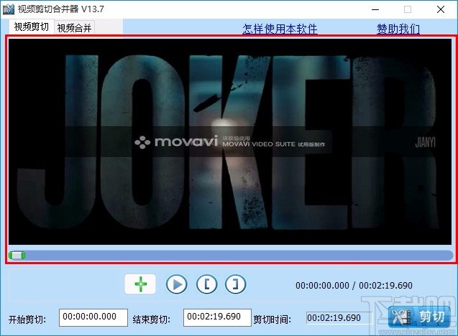The image size is (458, 336).
Task: Minimize the 视频剪切合并器 window
Action: pyautogui.click(x=375, y=9)
